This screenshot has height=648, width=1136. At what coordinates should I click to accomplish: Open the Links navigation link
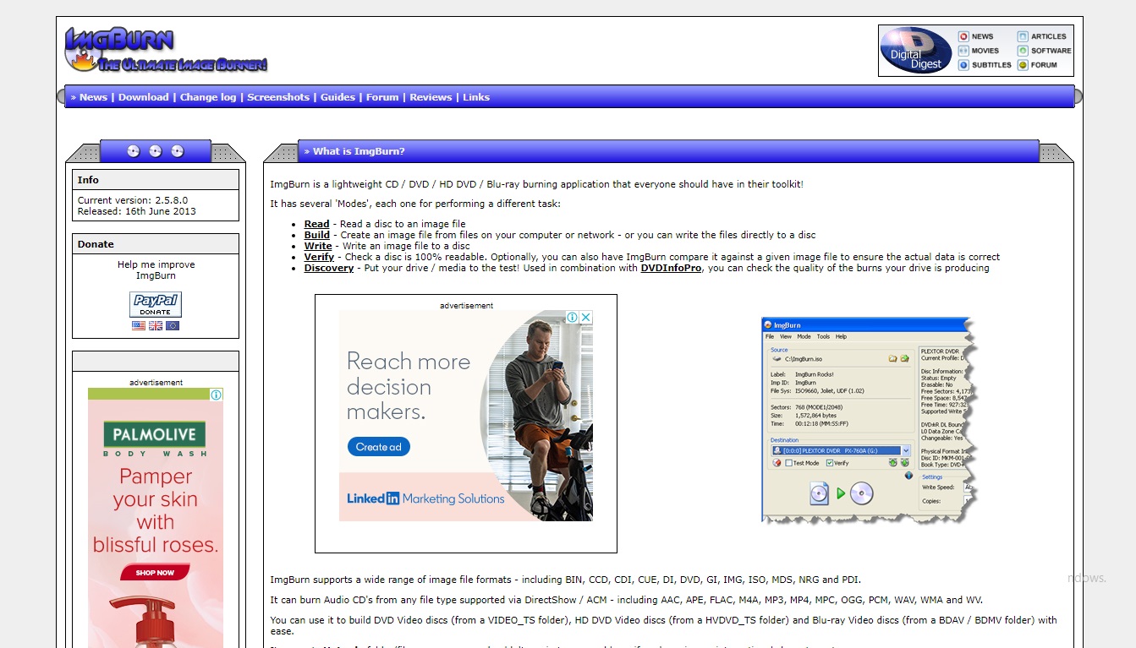(476, 97)
